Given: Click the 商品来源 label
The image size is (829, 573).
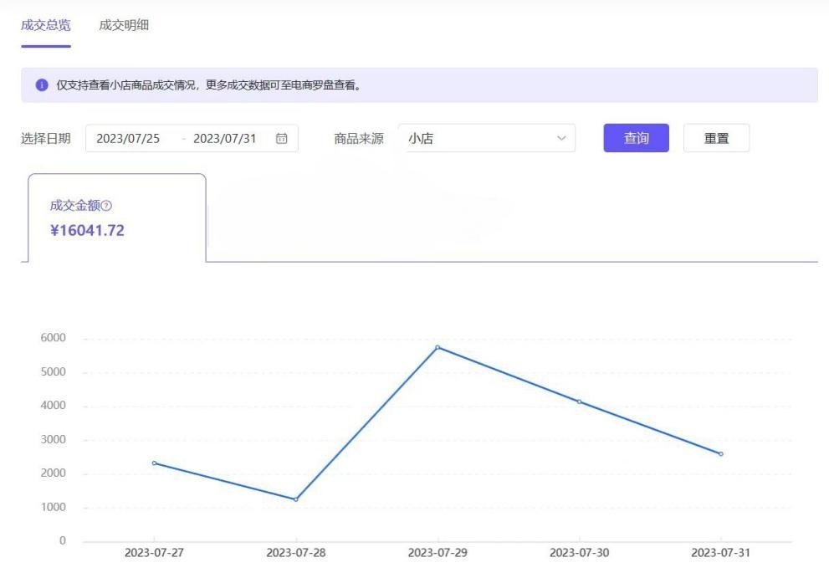Looking at the screenshot, I should (x=359, y=139).
